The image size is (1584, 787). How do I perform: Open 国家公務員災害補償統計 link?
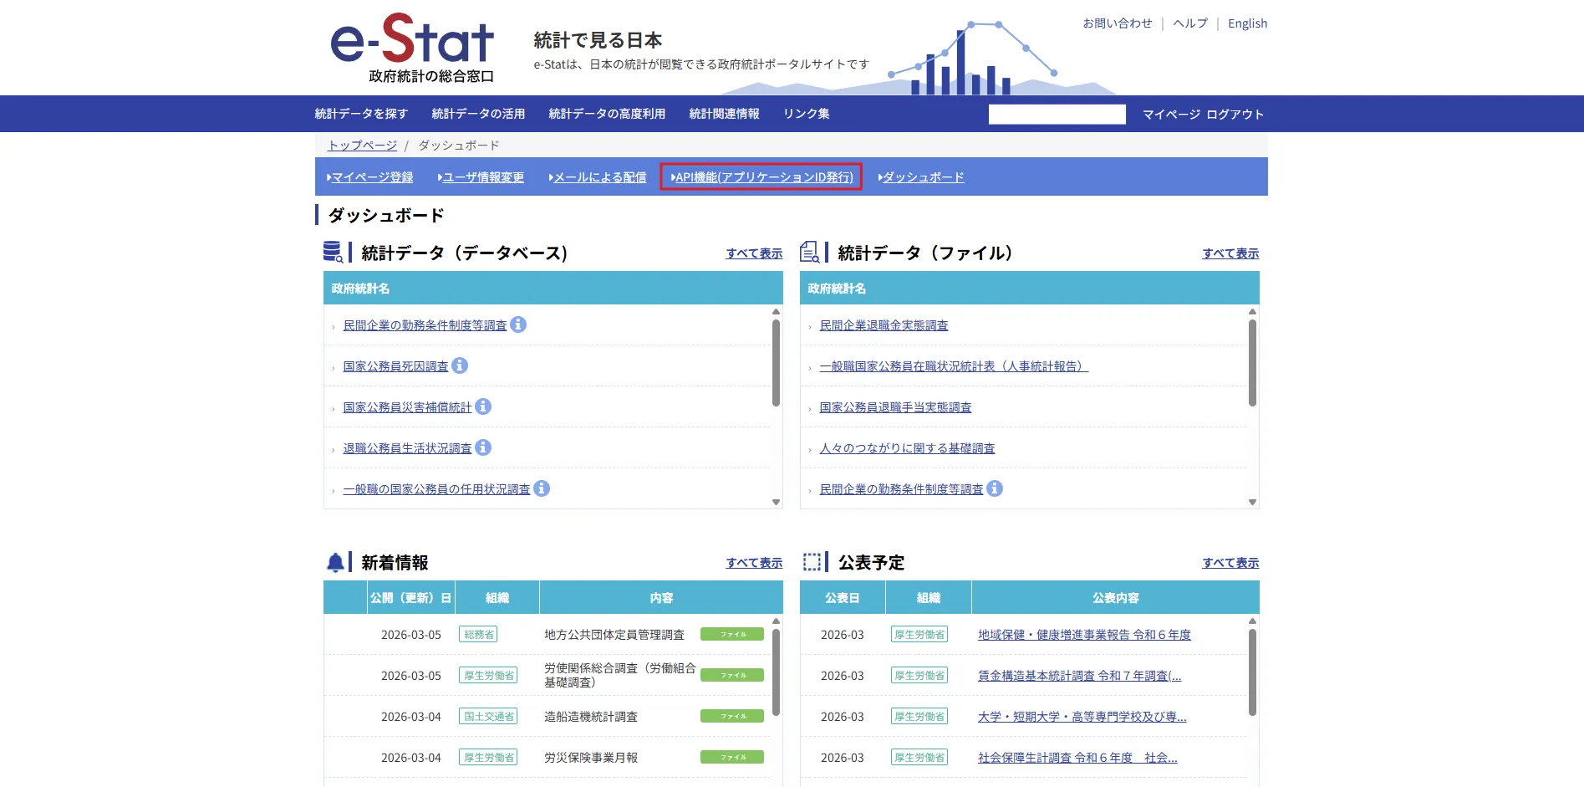tap(407, 407)
